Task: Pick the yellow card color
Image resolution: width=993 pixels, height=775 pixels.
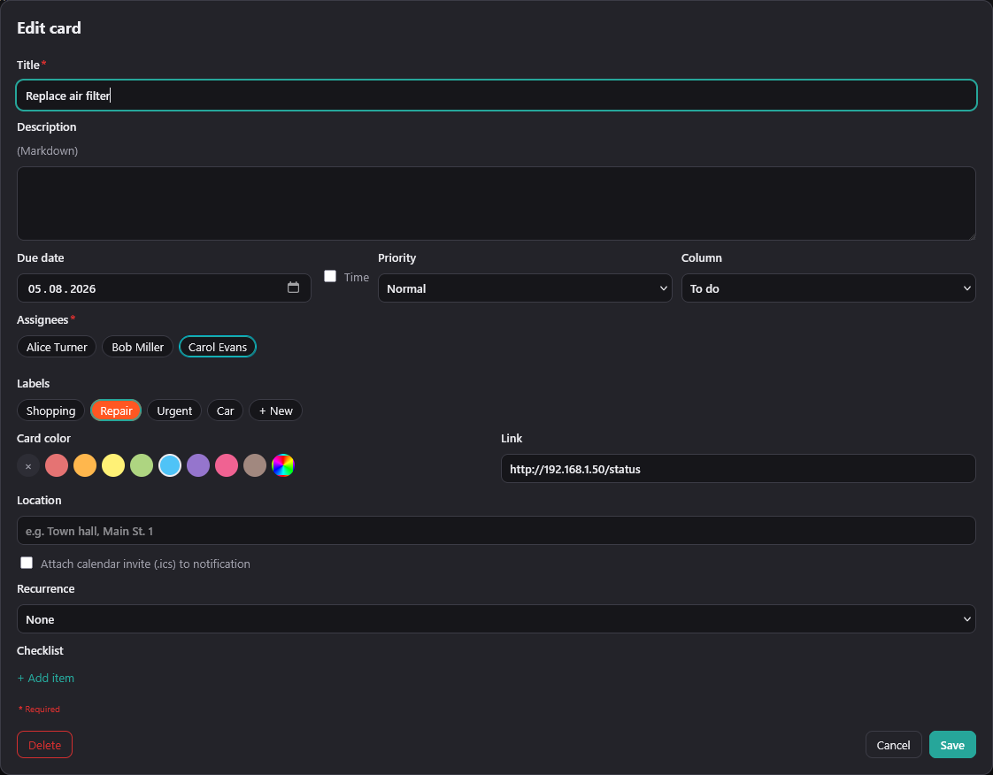Action: click(113, 466)
